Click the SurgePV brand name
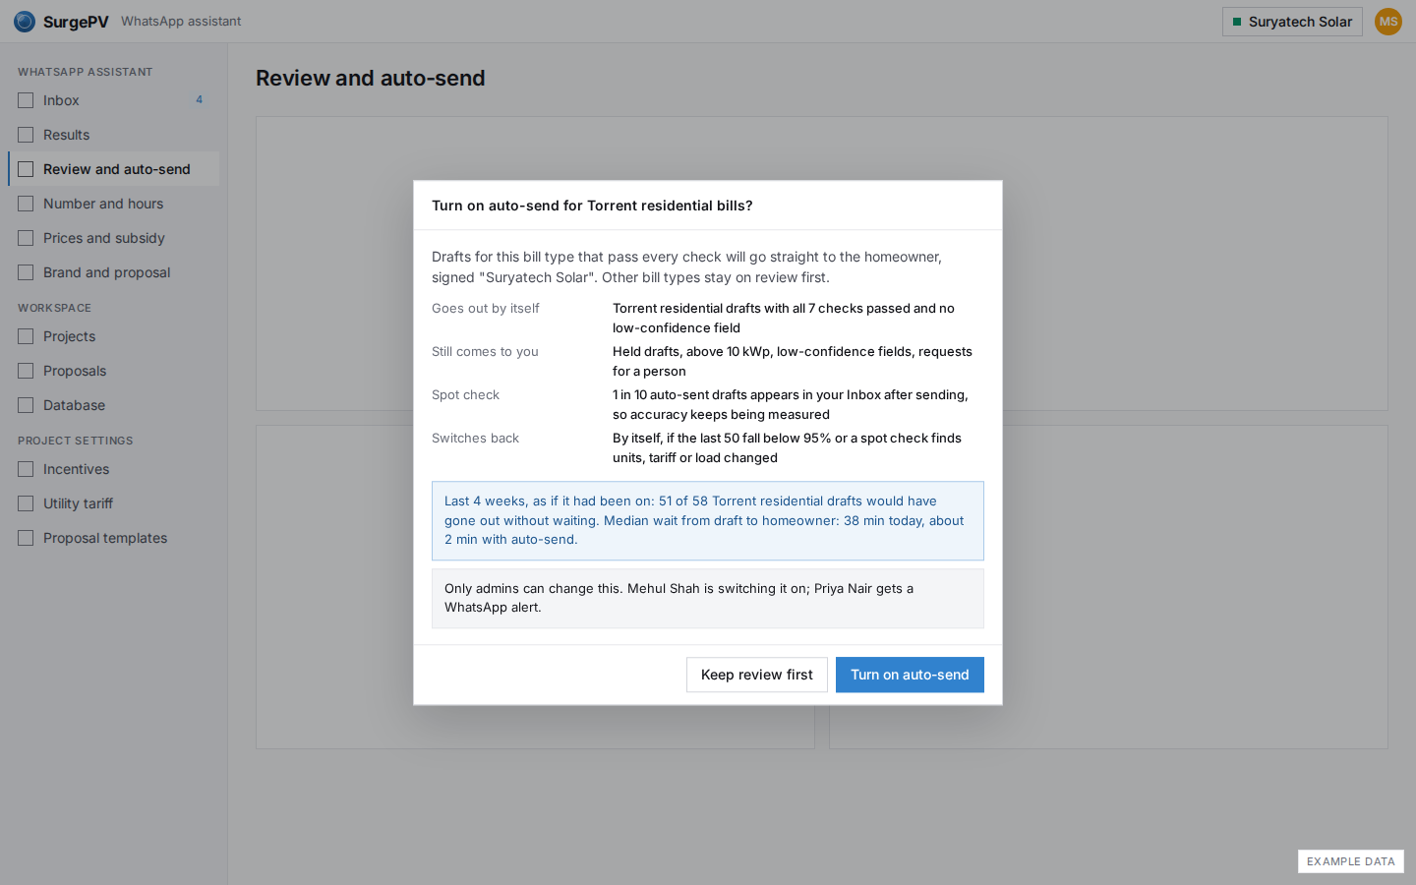Screen dimensions: 1416x885 pyautogui.click(x=76, y=22)
